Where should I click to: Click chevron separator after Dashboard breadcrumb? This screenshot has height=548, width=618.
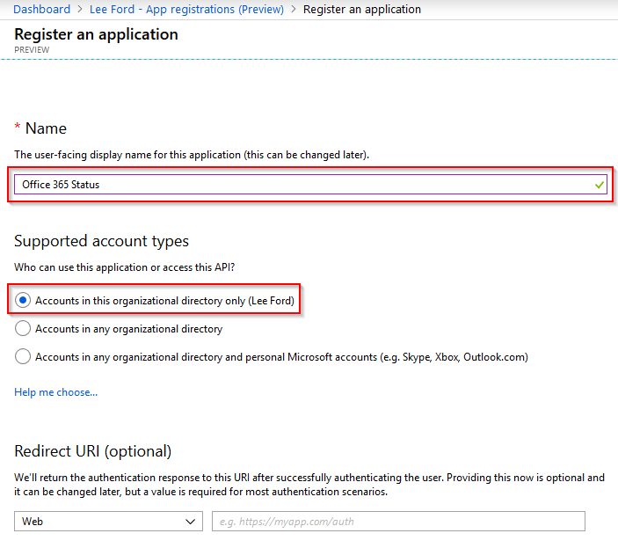pyautogui.click(x=80, y=9)
